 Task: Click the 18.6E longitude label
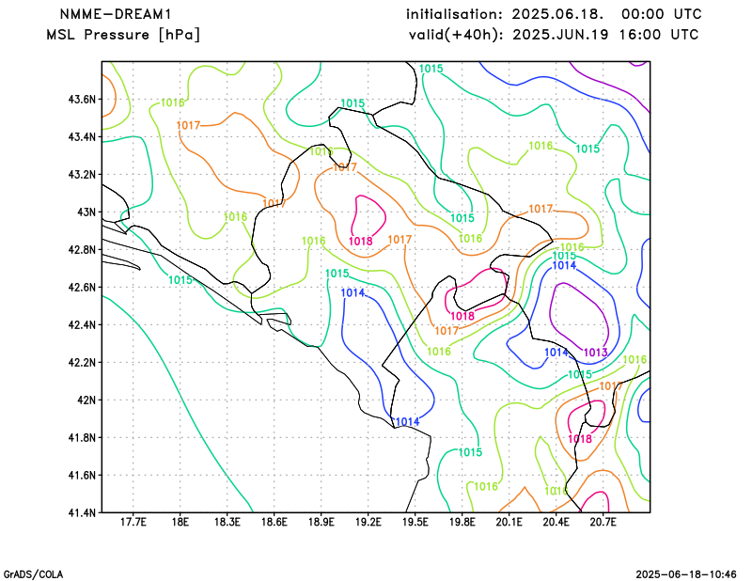pyautogui.click(x=274, y=523)
